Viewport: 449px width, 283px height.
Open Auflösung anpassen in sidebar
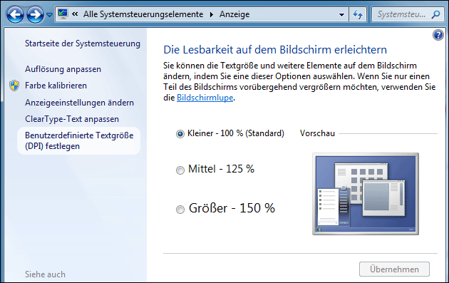coord(63,69)
